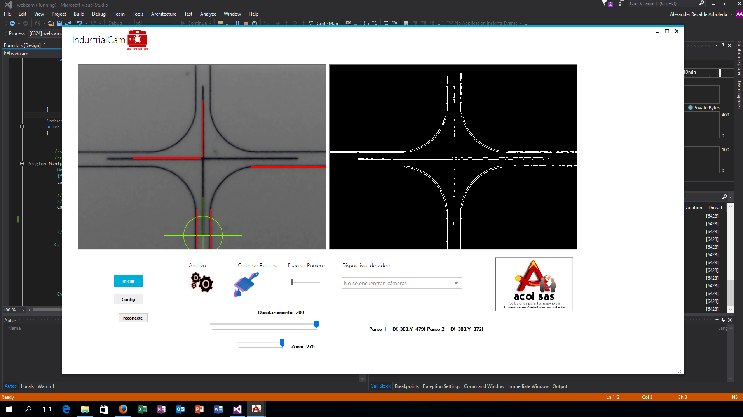This screenshot has width=743, height=417.
Task: Click the Espesor Puntero slider
Action: click(x=305, y=282)
